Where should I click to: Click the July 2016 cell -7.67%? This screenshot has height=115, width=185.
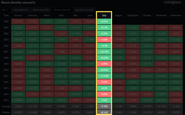tap(104, 82)
